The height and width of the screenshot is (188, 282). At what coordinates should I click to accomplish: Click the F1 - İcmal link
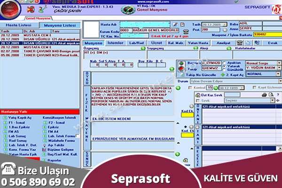(16, 123)
